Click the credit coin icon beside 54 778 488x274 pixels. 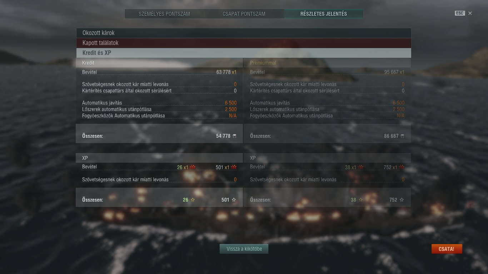tap(234, 136)
